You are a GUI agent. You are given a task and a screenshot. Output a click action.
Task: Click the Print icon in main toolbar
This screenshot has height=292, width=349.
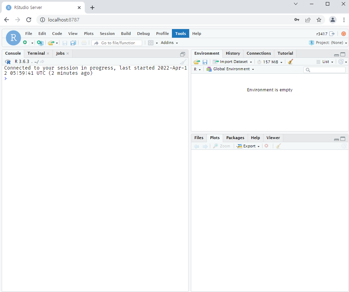[x=84, y=43]
